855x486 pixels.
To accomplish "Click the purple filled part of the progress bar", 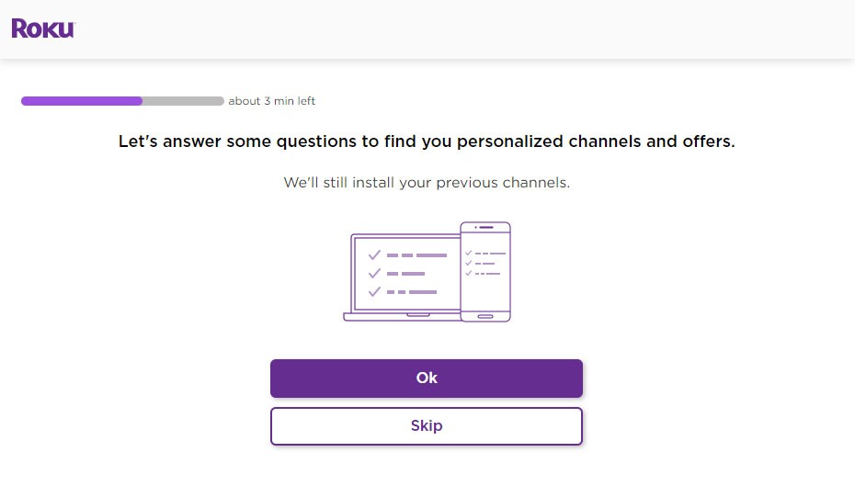I will tap(81, 101).
